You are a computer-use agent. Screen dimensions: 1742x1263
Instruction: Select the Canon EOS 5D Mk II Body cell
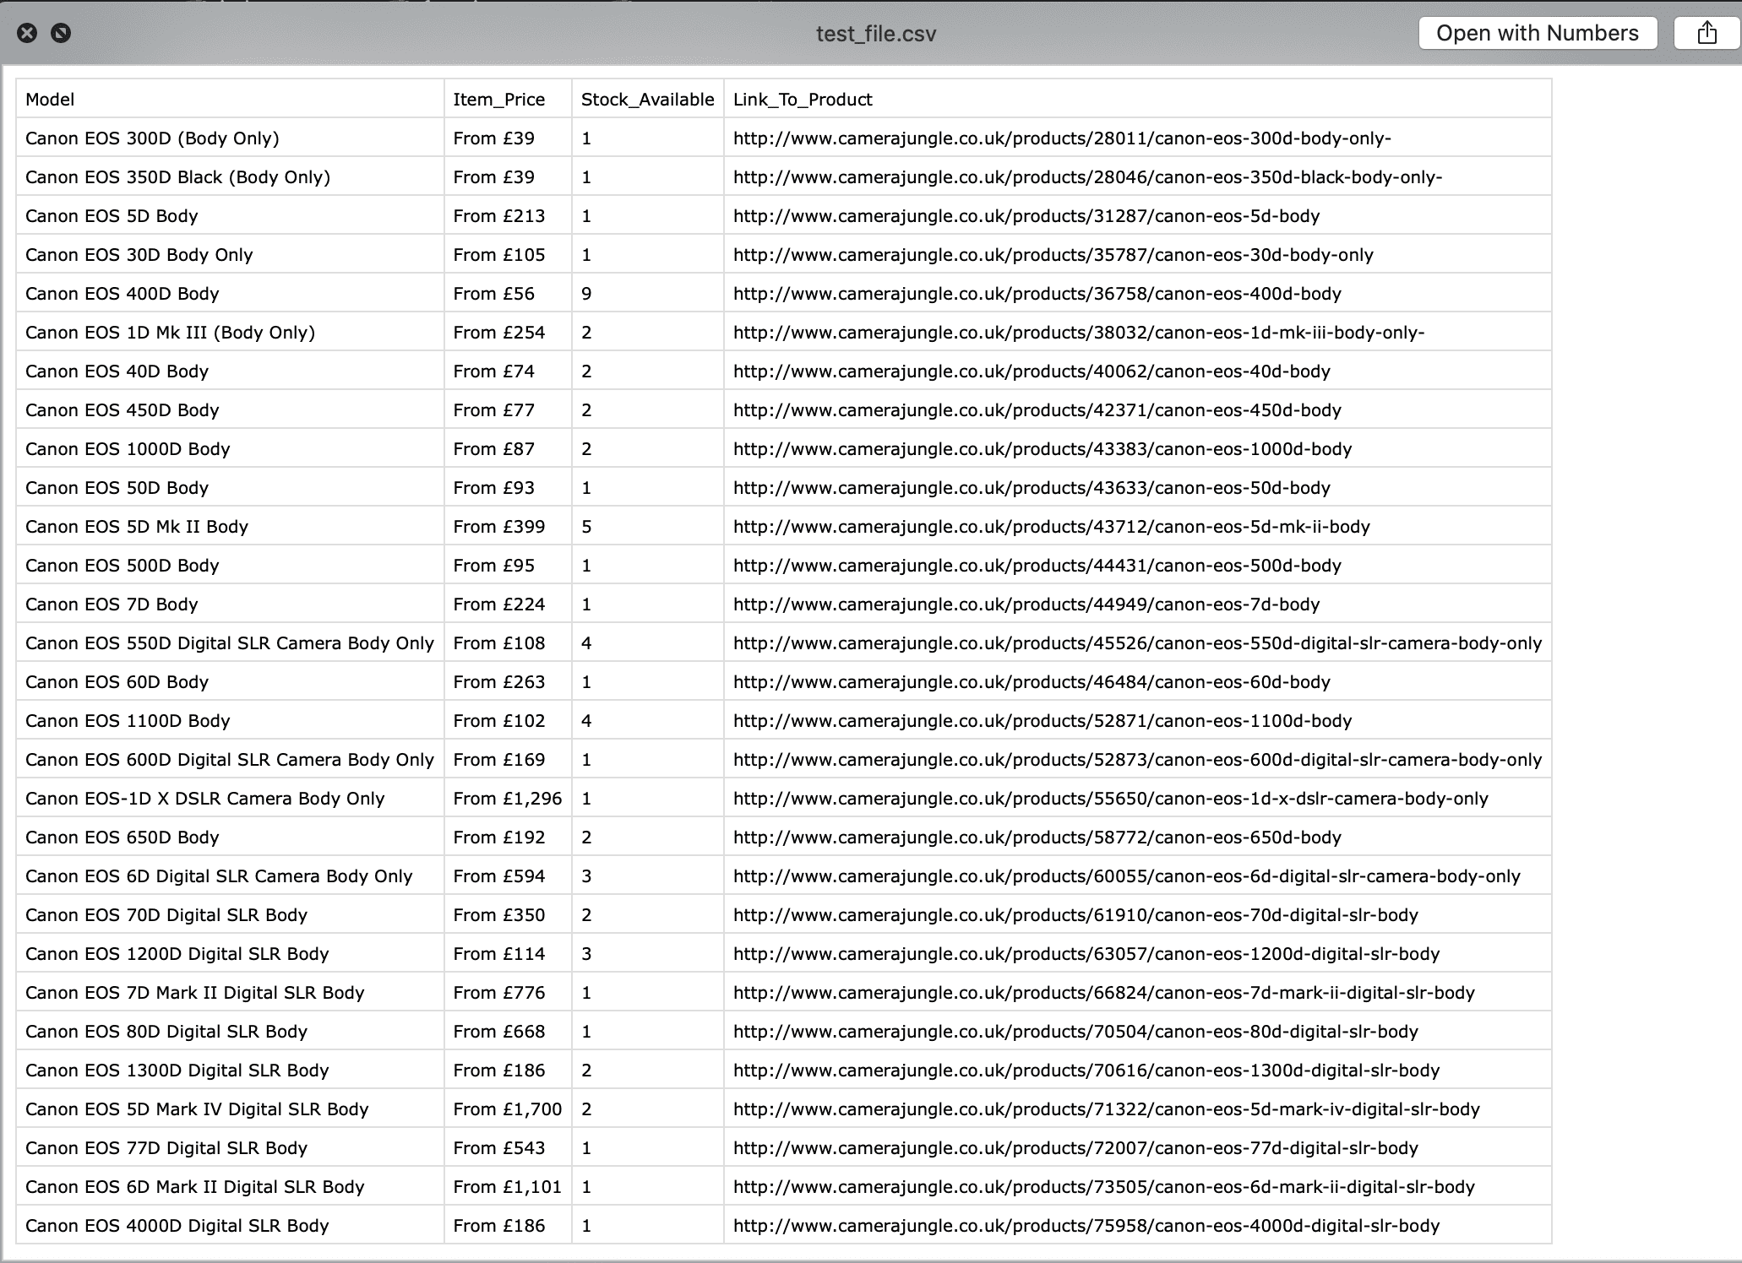click(137, 527)
